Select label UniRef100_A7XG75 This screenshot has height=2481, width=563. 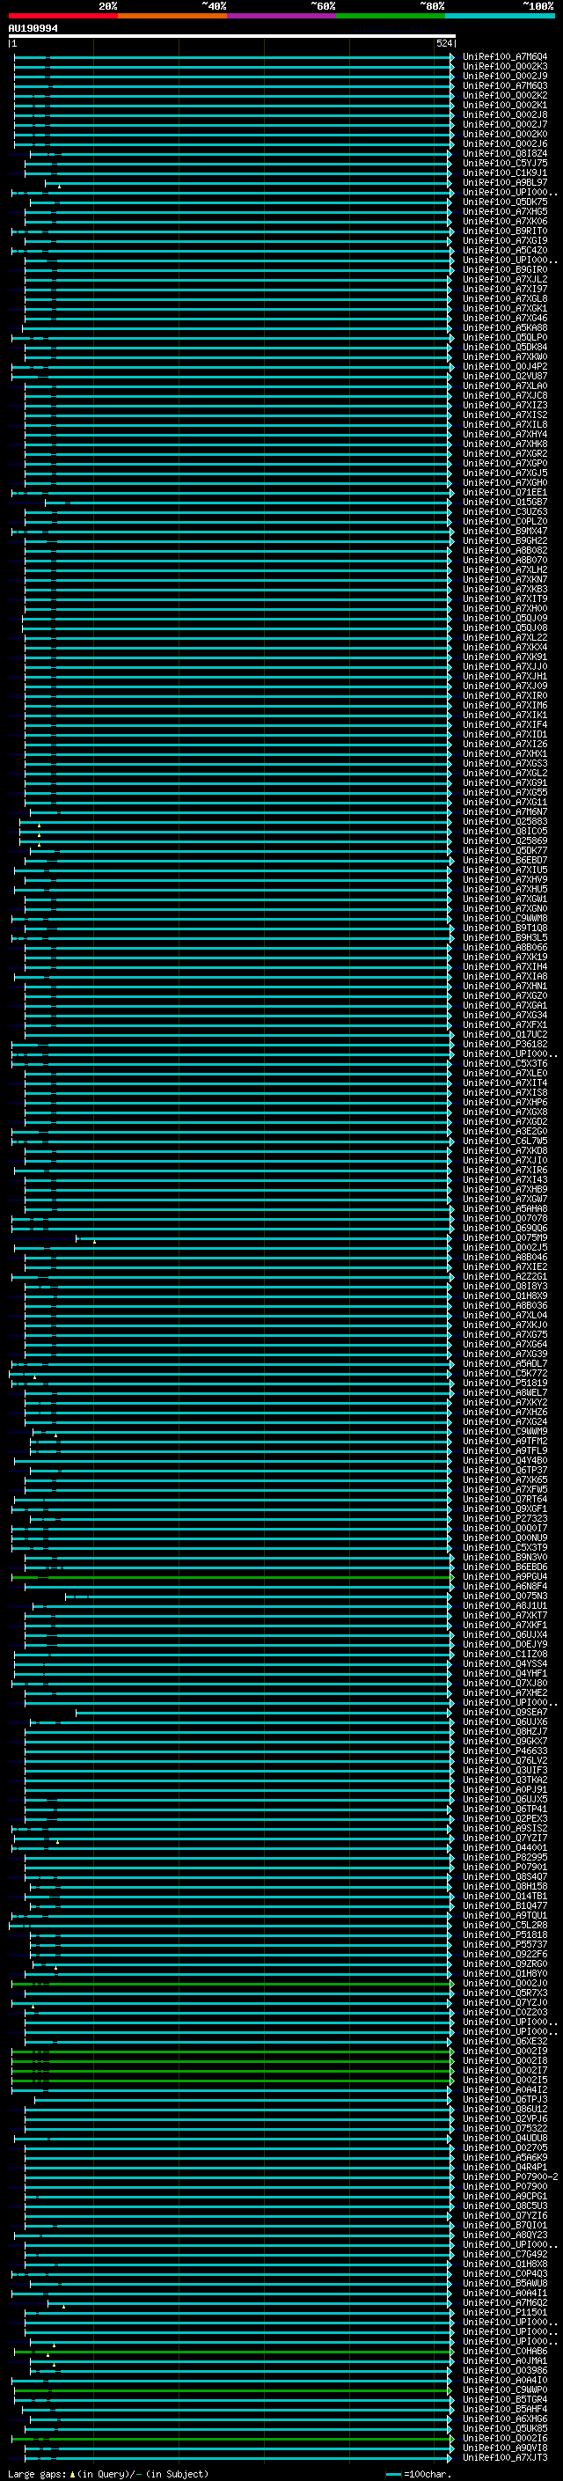pos(504,1335)
